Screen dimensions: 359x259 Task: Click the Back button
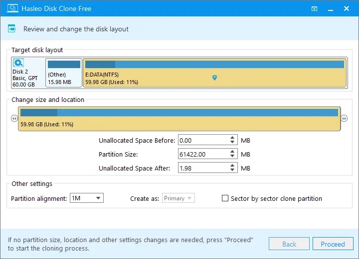click(x=289, y=244)
